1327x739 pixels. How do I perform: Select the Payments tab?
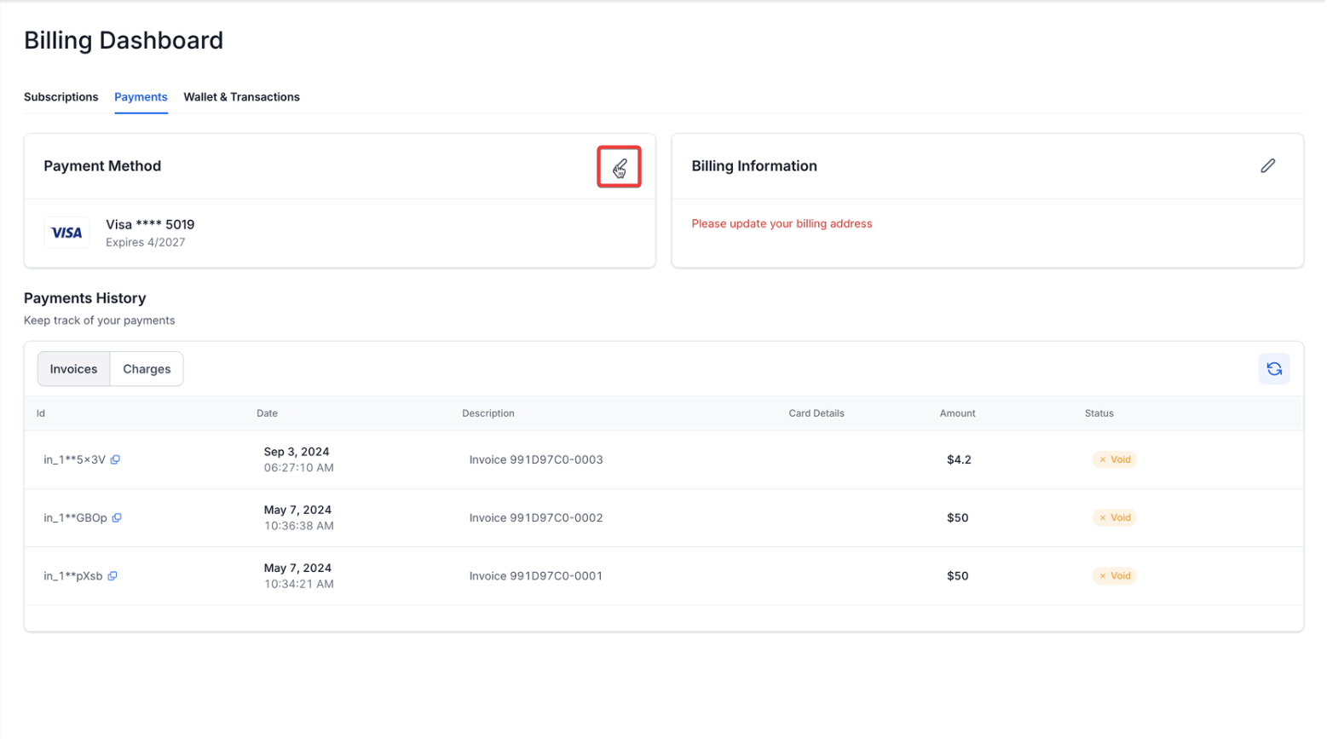[141, 97]
